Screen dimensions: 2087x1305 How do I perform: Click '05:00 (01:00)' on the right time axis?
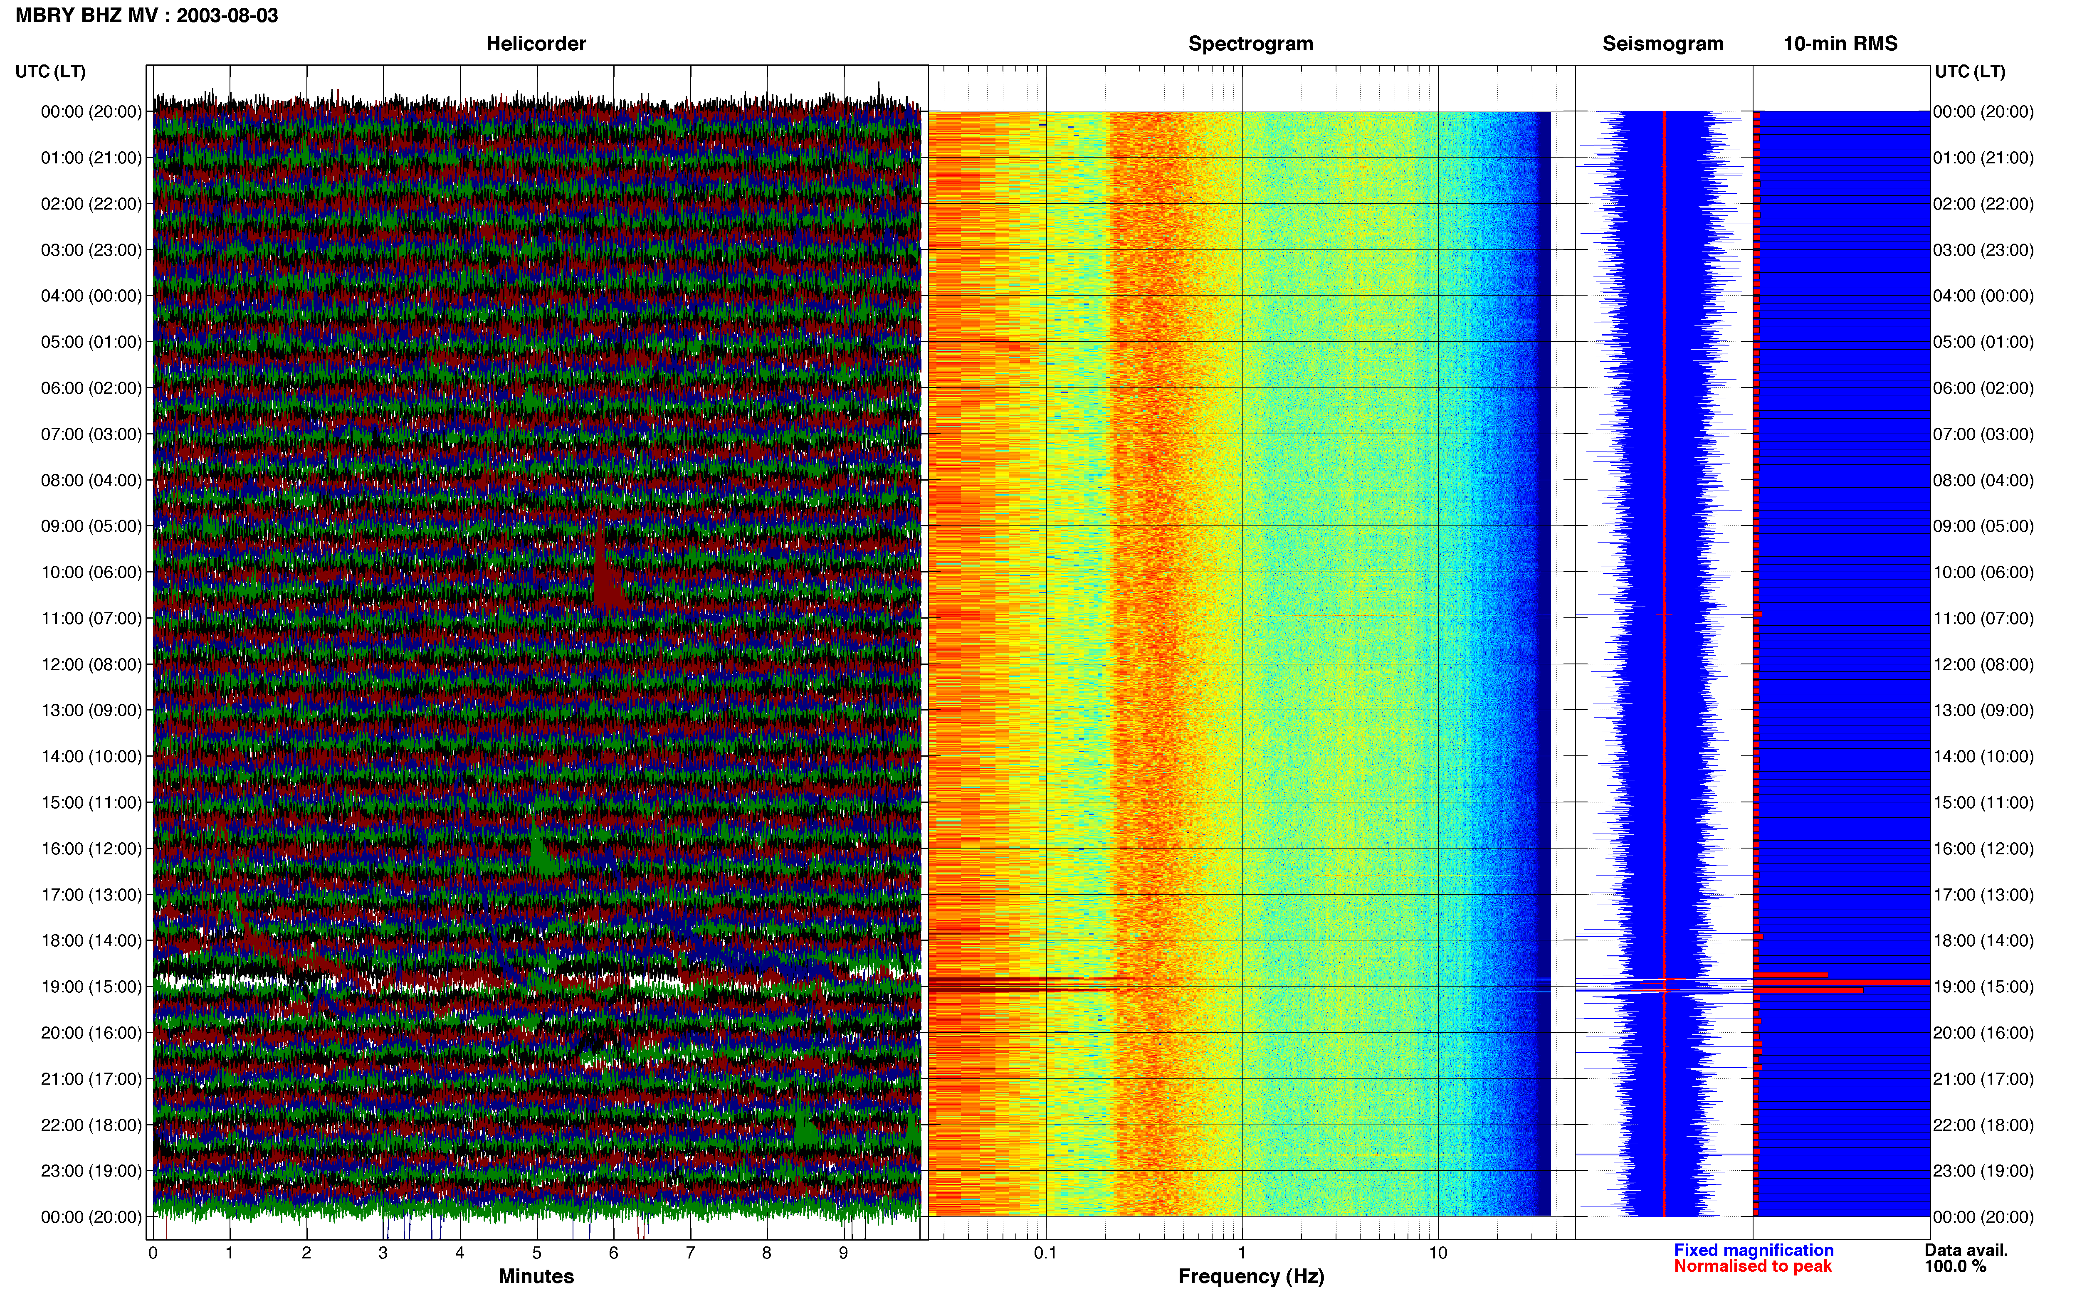click(1983, 342)
